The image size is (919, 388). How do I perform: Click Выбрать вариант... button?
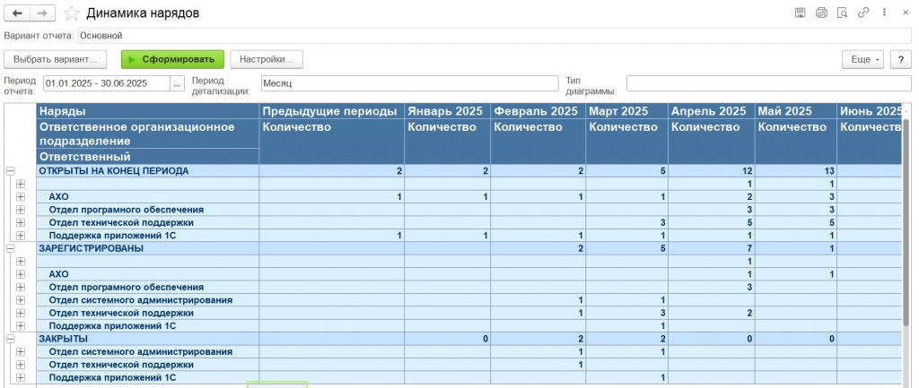56,59
